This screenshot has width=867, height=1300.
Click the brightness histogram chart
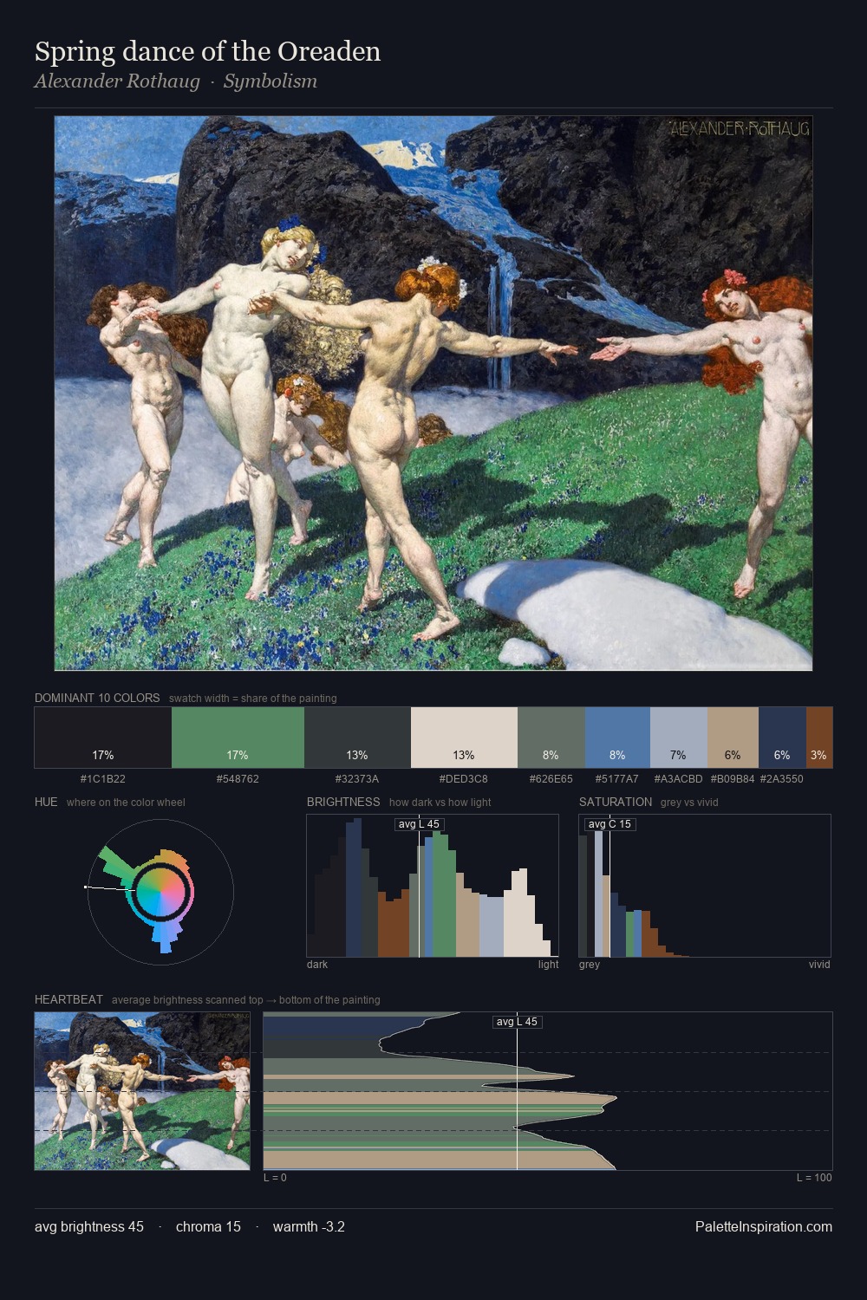click(x=433, y=886)
